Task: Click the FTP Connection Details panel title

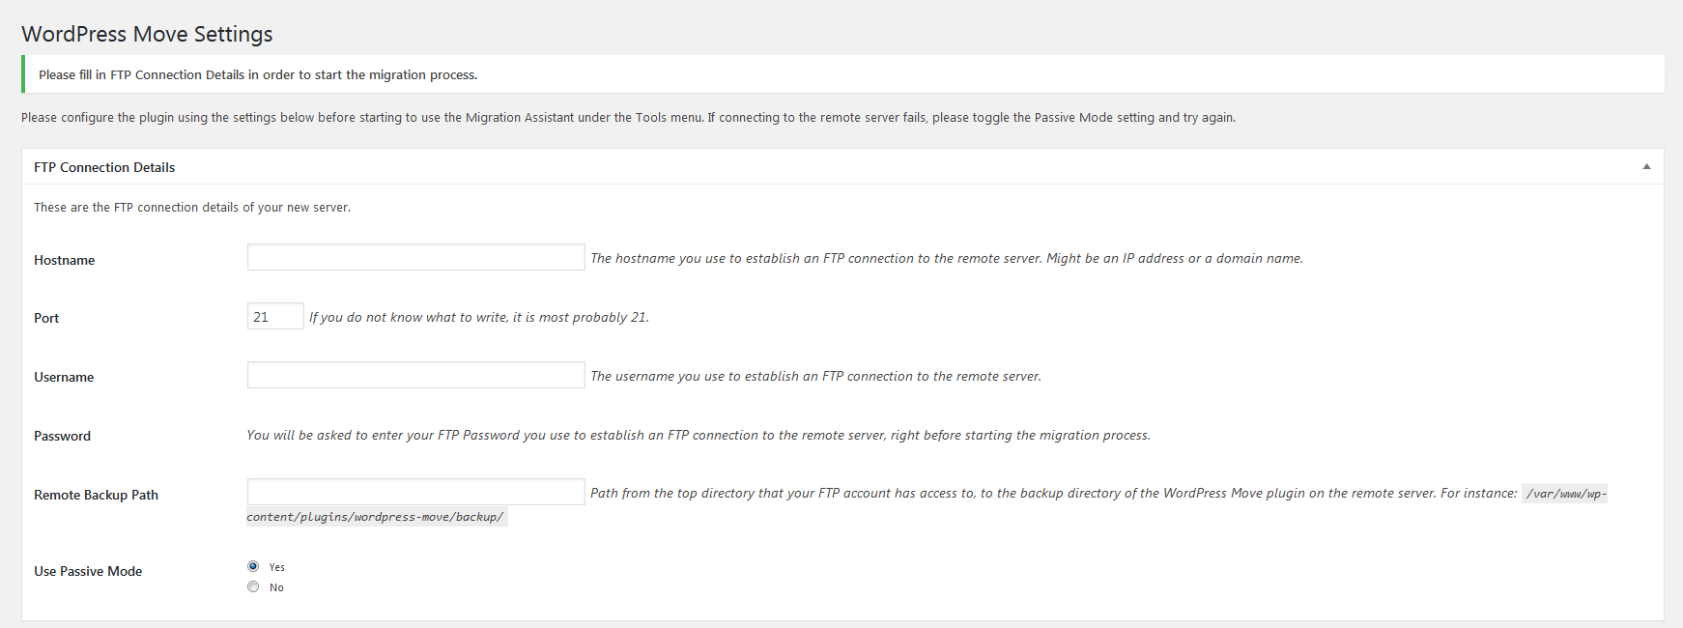Action: point(104,167)
